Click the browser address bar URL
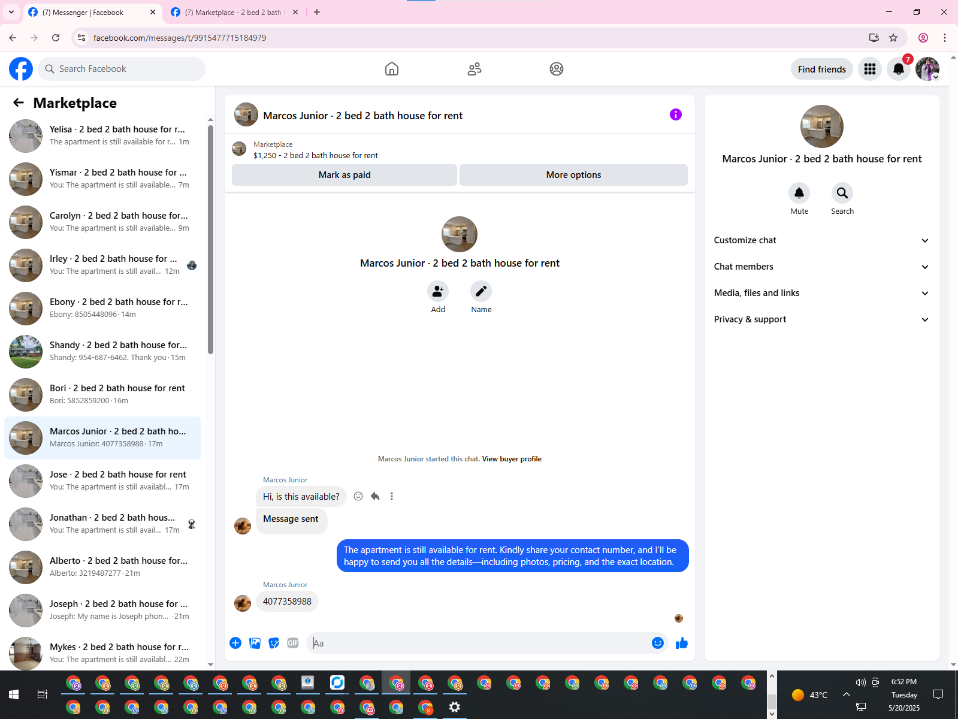The image size is (958, 719). coord(180,38)
